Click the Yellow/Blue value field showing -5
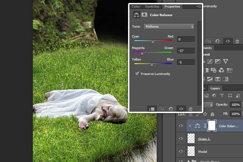This screenshot has height=162, width=243. (x=186, y=62)
